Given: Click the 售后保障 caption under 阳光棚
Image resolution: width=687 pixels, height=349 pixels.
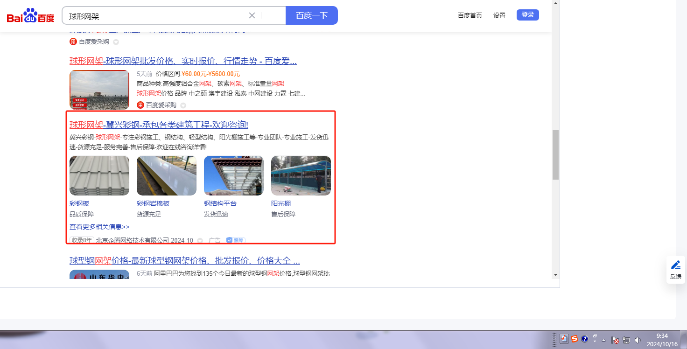Looking at the screenshot, I should tap(283, 214).
